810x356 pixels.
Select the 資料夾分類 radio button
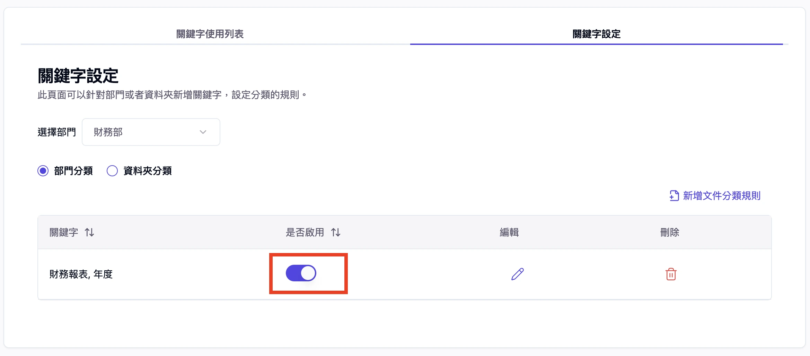point(112,170)
